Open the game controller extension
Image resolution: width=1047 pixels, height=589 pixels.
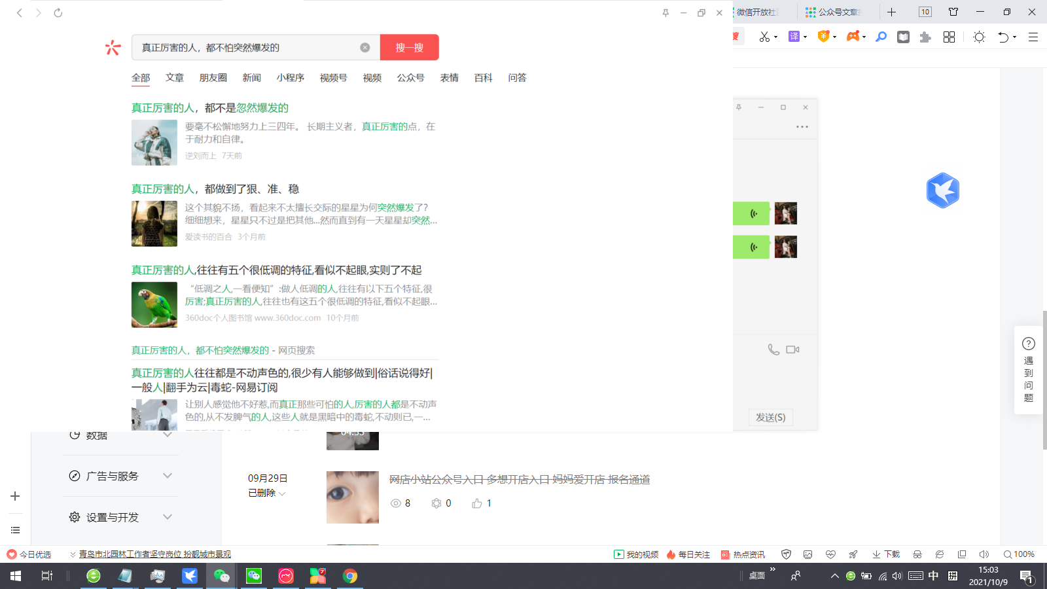853,37
